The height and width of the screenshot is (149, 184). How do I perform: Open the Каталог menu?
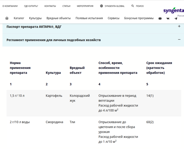point(19,18)
